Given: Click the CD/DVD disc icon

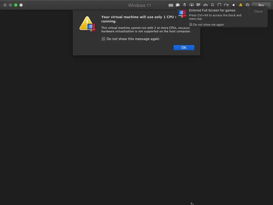Looking at the screenshot, I should point(191,5).
